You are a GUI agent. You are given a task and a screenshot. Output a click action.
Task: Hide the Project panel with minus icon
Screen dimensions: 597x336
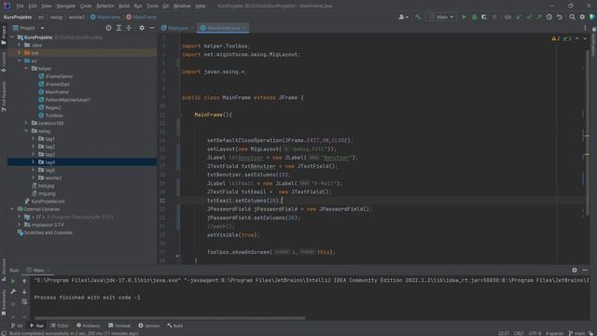[x=151, y=28]
